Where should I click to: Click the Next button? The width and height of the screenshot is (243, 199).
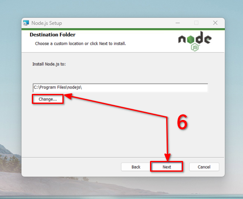click(x=167, y=167)
